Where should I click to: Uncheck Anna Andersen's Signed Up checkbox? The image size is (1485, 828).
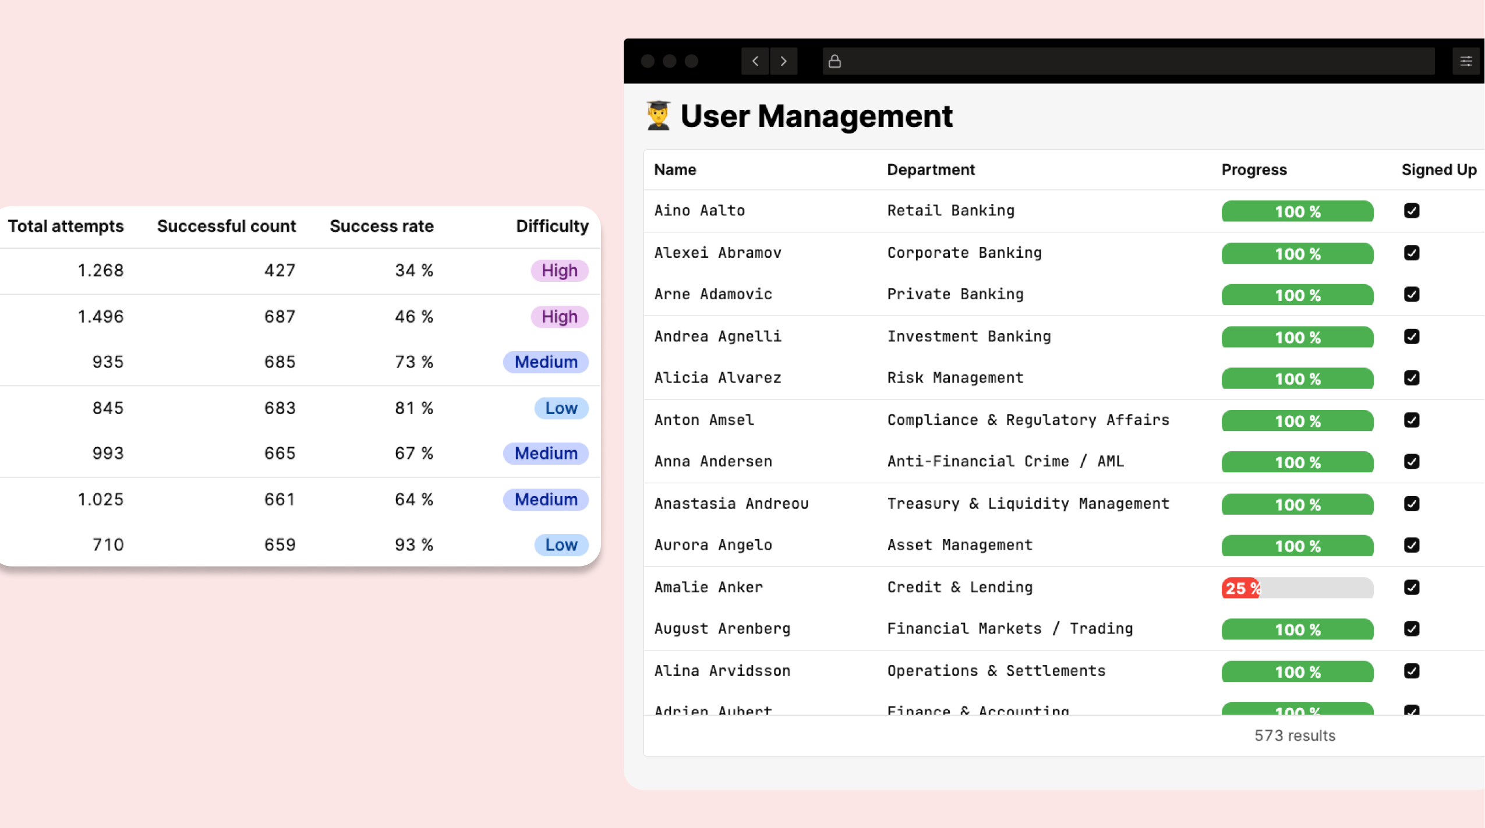click(1412, 462)
